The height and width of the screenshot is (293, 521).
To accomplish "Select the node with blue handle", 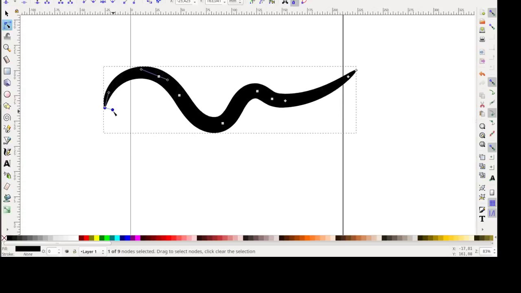I will [105, 108].
